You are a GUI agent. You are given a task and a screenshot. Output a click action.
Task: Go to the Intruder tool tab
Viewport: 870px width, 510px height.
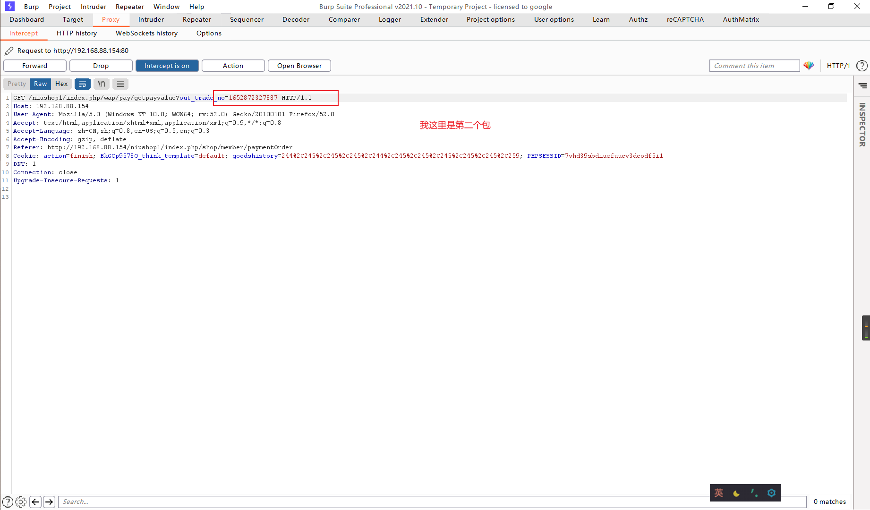pyautogui.click(x=151, y=19)
